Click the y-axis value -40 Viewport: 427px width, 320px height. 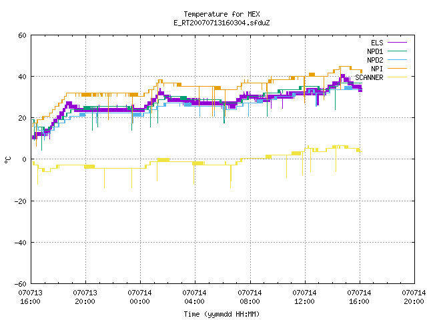[21, 243]
